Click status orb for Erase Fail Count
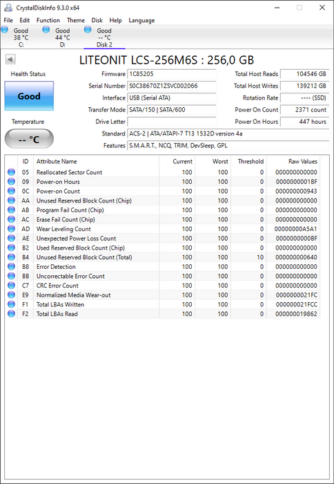Viewport: 334px width, 484px height. coord(12,219)
